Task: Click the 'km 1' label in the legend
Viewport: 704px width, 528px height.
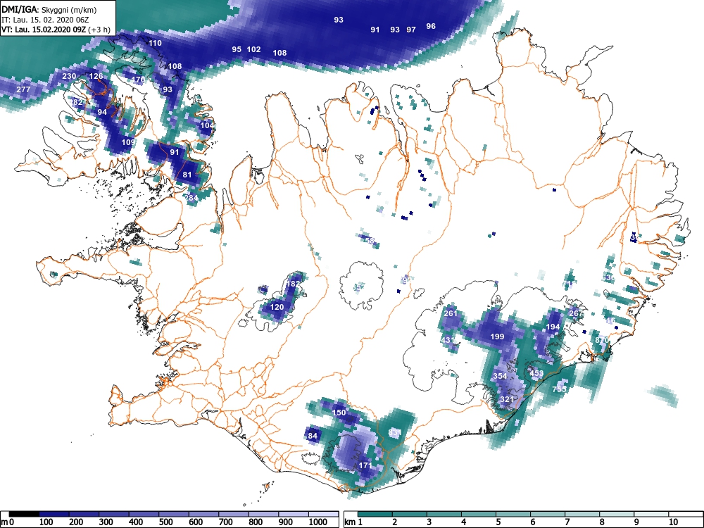Action: (x=354, y=522)
